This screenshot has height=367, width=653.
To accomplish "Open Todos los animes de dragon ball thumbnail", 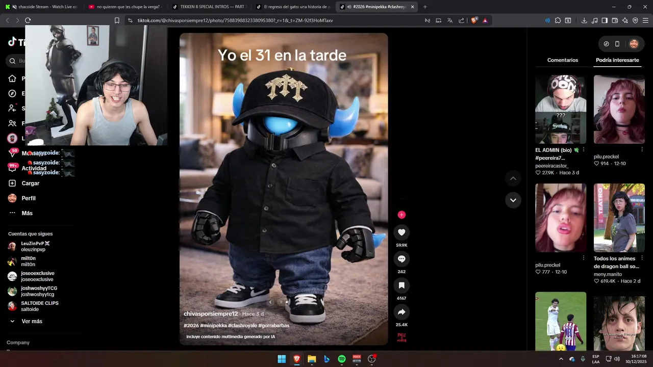I will (x=619, y=218).
